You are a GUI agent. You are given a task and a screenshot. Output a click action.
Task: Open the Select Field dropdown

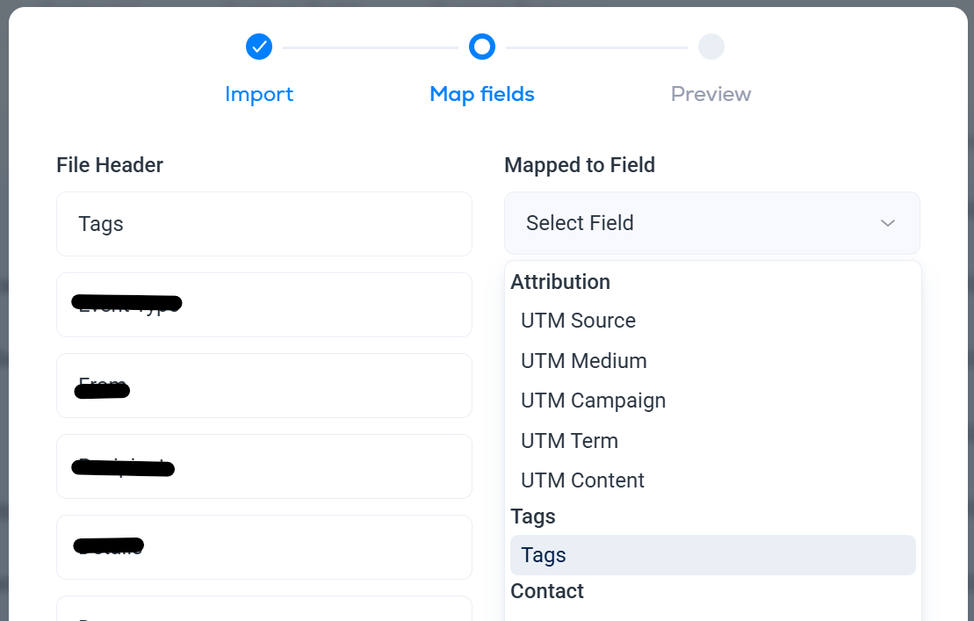[x=711, y=223]
